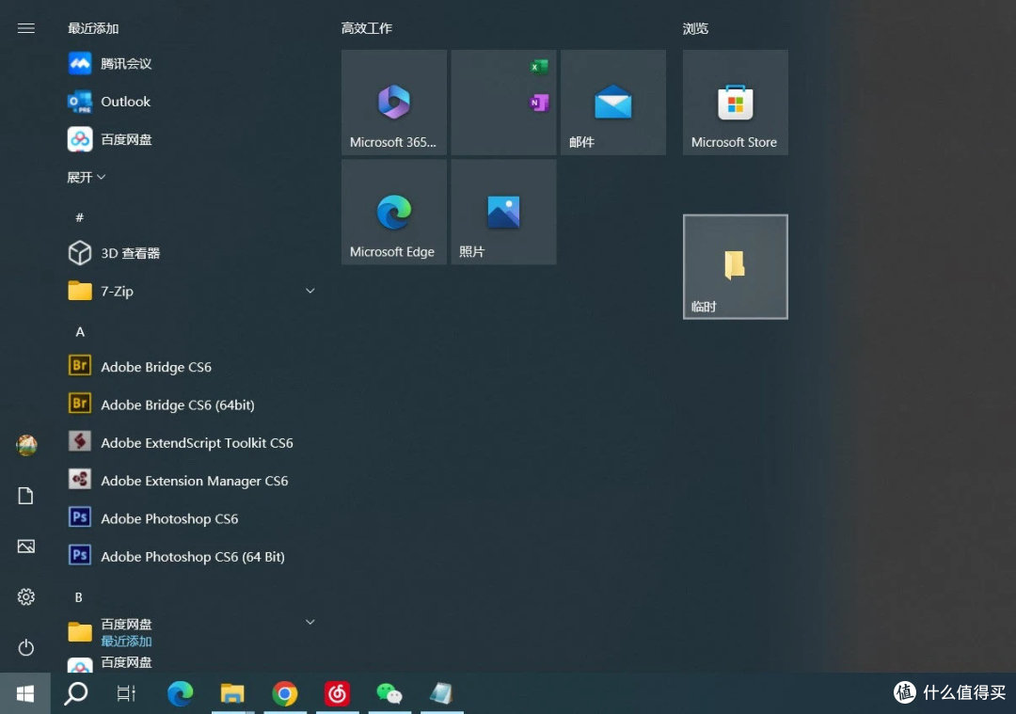Launch Adobe Photoshop CS6

click(x=191, y=518)
